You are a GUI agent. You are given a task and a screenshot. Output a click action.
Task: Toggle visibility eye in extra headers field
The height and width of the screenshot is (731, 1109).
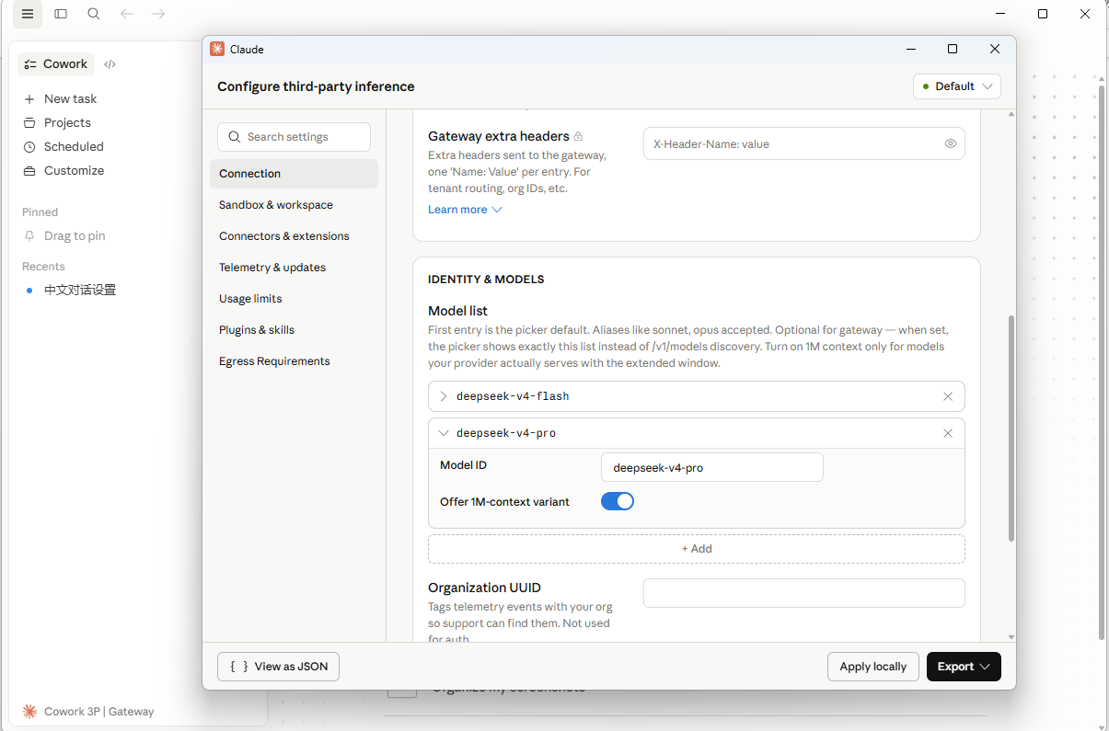[x=951, y=143]
